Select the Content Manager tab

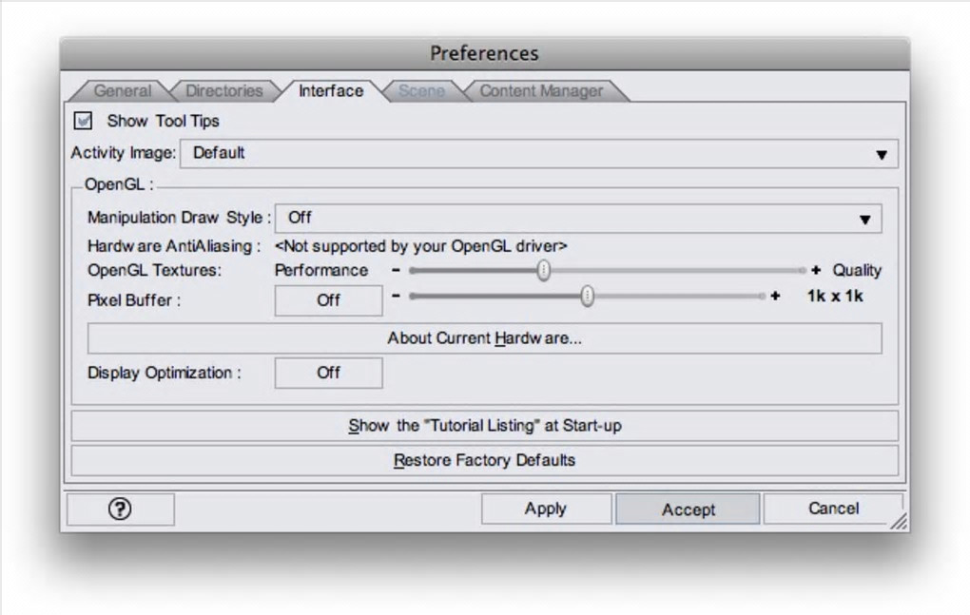pyautogui.click(x=541, y=91)
